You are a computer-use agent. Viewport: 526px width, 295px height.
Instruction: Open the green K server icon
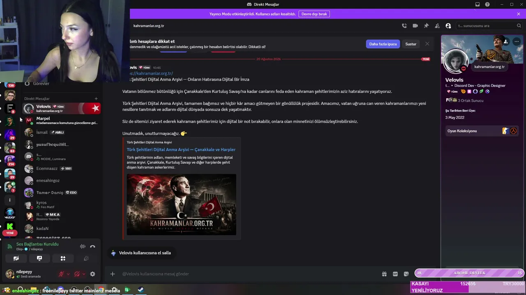pyautogui.click(x=10, y=226)
